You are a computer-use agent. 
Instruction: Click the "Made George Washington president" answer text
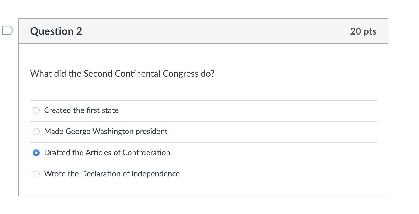click(x=106, y=132)
